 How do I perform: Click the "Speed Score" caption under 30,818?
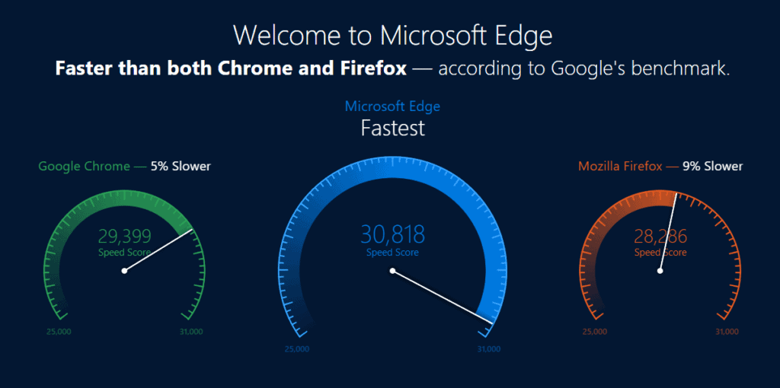pyautogui.click(x=392, y=253)
